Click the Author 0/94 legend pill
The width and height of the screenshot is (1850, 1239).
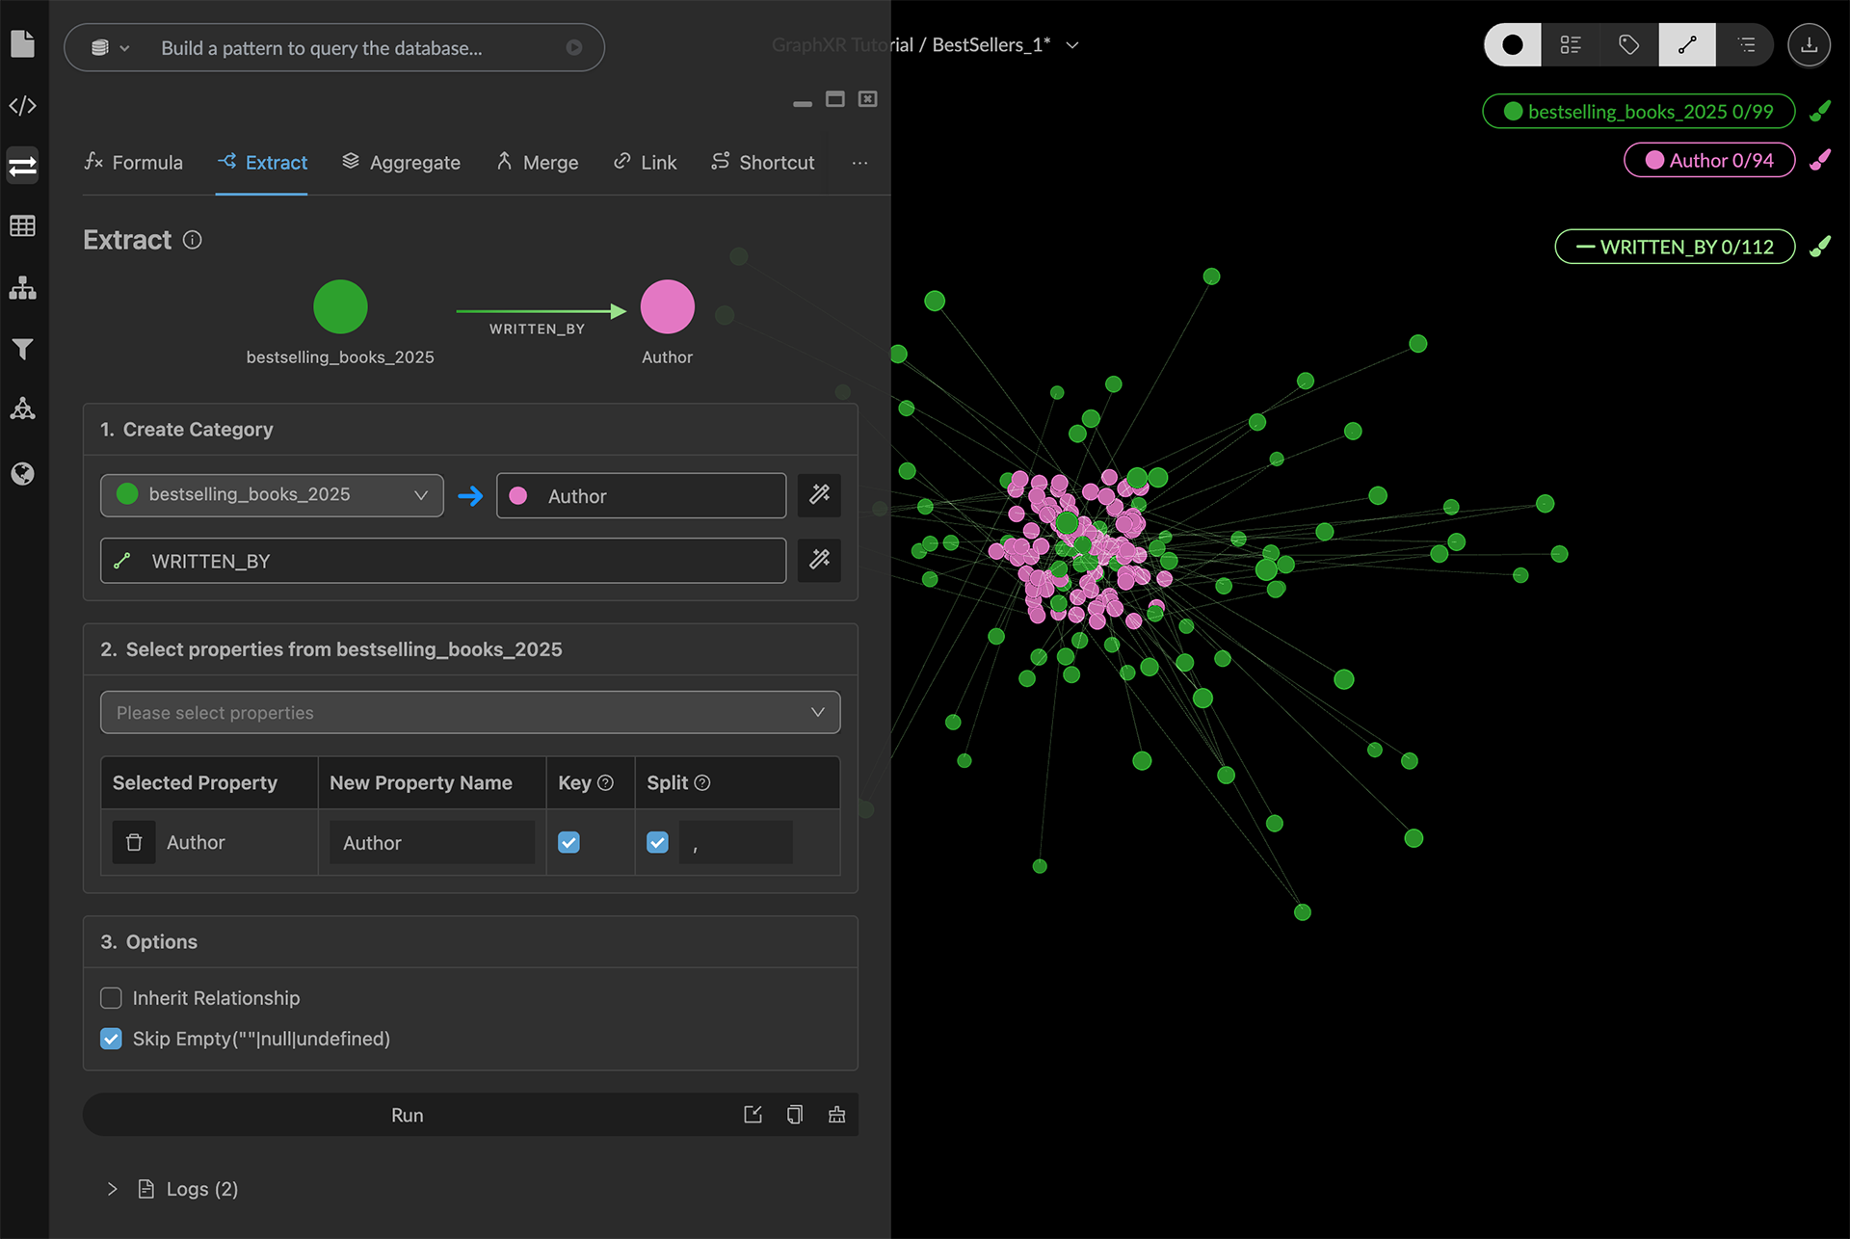(x=1709, y=161)
